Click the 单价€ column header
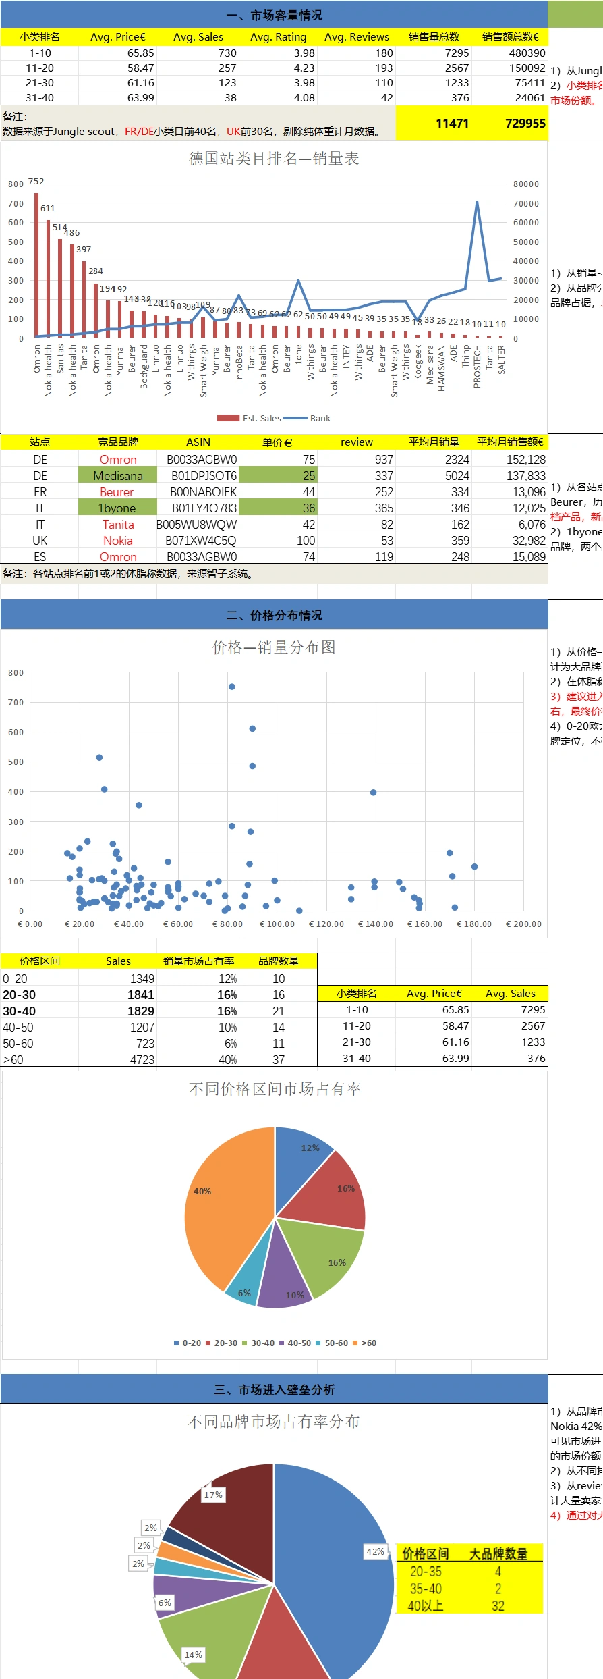This screenshot has width=603, height=1679. pos(278,442)
